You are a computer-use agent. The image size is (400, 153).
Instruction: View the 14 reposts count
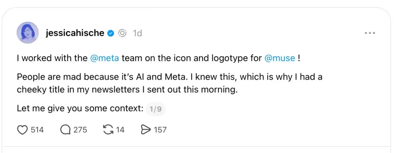coord(120,130)
